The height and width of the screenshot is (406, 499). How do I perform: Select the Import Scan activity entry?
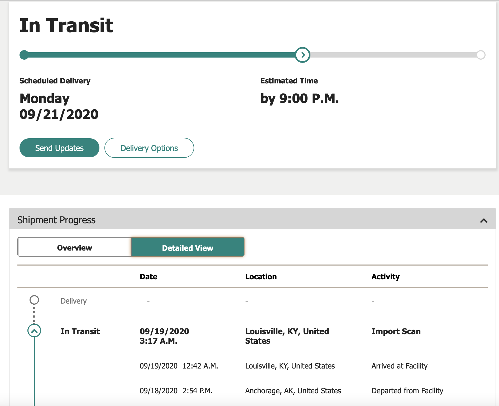click(x=396, y=331)
